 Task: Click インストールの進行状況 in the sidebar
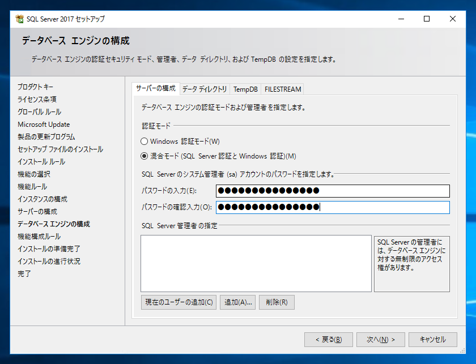pyautogui.click(x=49, y=261)
